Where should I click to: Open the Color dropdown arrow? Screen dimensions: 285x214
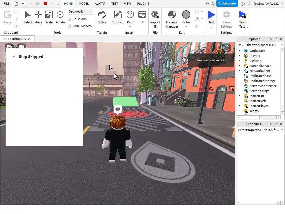186,27
